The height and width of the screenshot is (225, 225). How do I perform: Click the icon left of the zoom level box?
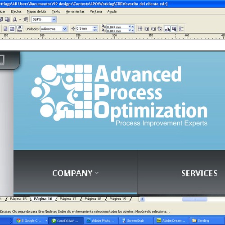point(26,19)
